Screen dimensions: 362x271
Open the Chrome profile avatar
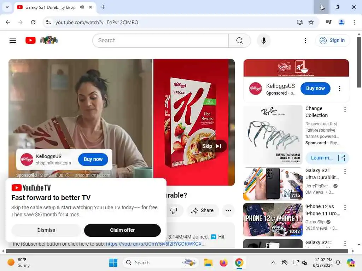[x=341, y=22]
